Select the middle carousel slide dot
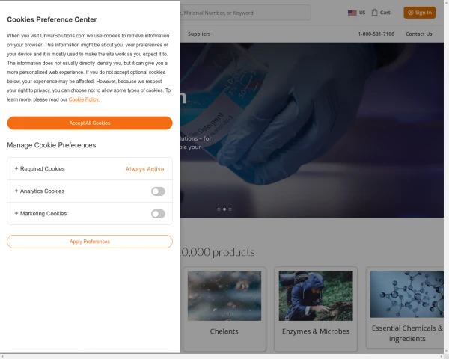The width and height of the screenshot is (449, 359). (x=224, y=209)
